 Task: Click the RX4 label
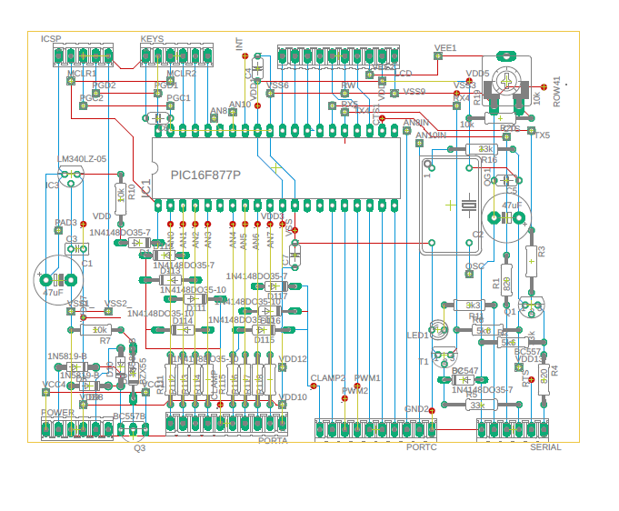pos(462,97)
